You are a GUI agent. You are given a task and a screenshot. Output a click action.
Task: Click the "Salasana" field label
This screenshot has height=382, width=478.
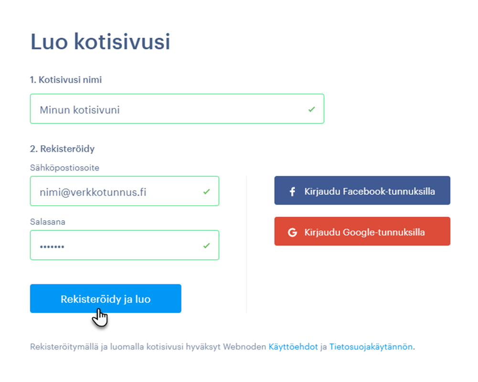(x=47, y=222)
